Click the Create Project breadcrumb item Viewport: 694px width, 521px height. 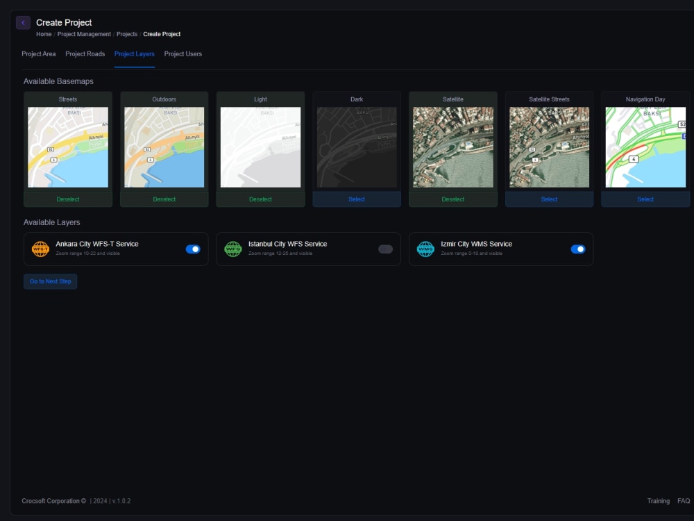162,34
